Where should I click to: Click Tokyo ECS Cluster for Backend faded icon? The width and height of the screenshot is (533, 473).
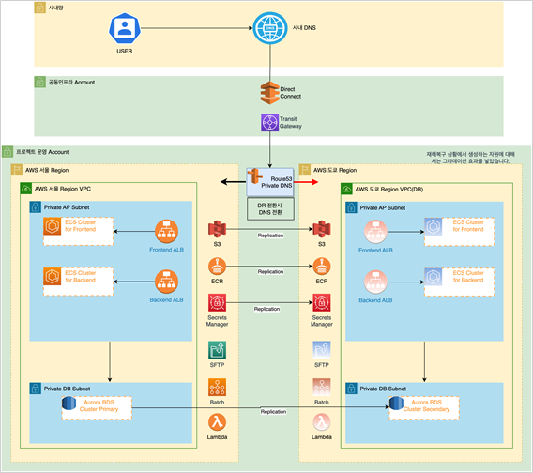coord(434,277)
